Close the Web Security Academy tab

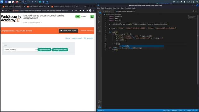click(x=24, y=7)
